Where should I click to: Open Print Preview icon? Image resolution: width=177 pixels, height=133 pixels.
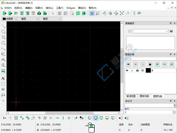[x=45, y=13]
